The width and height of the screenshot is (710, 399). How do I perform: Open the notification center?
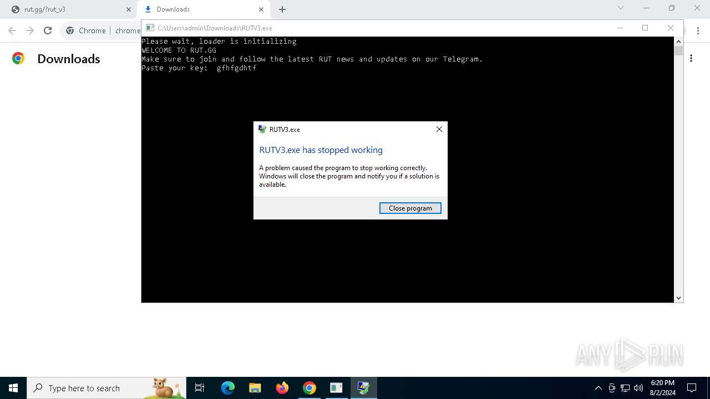click(x=692, y=388)
